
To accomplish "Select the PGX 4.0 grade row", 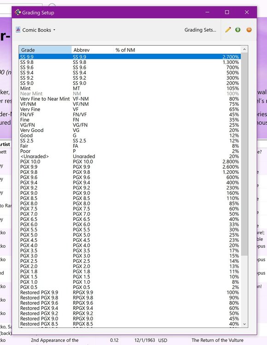I will click(130, 245).
